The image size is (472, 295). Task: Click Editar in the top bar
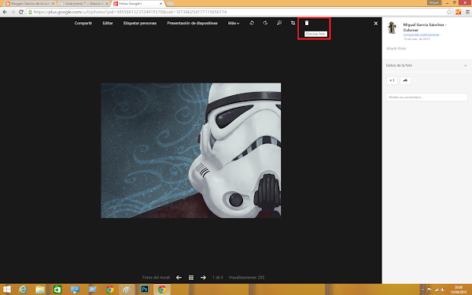pos(108,23)
